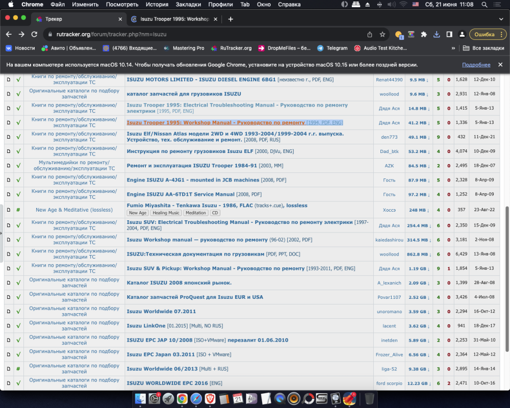Bookmark this page with the star icon
Image resolution: width=510 pixels, height=408 pixels.
coord(382,34)
